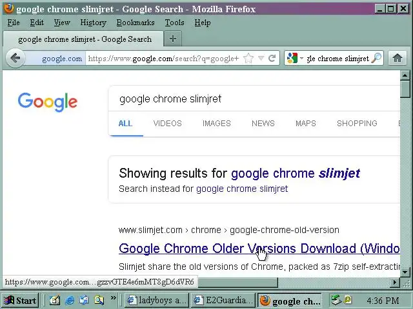Click the vertical scrollbar up arrow
The width and height of the screenshot is (413, 309).
(x=405, y=75)
